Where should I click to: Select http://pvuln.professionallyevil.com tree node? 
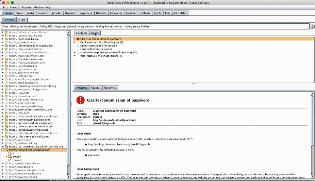coord(30,110)
